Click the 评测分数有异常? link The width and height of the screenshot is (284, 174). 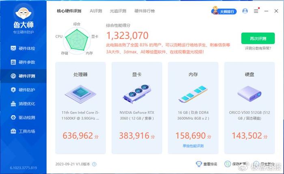(x=258, y=48)
